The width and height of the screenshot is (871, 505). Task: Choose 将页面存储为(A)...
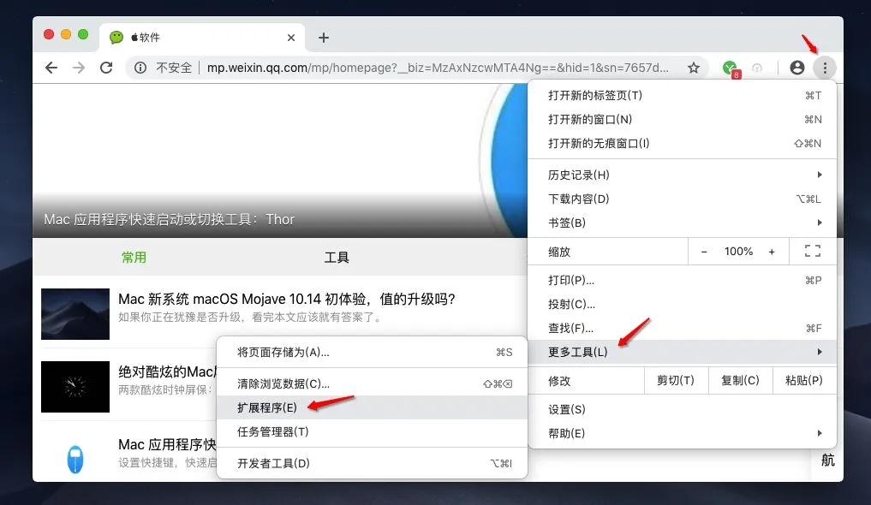pyautogui.click(x=372, y=353)
